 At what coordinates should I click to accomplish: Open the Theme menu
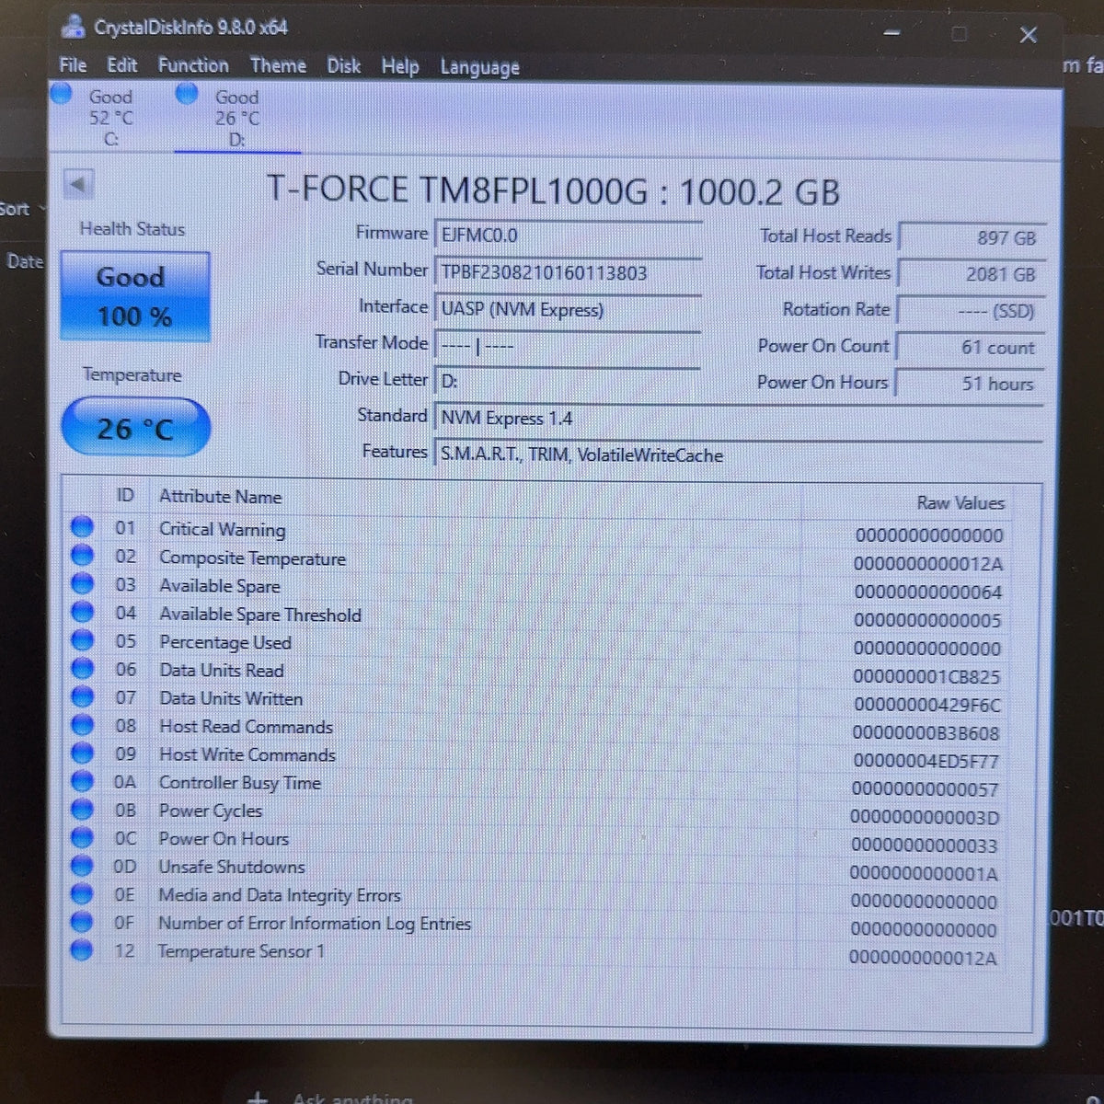pyautogui.click(x=278, y=65)
